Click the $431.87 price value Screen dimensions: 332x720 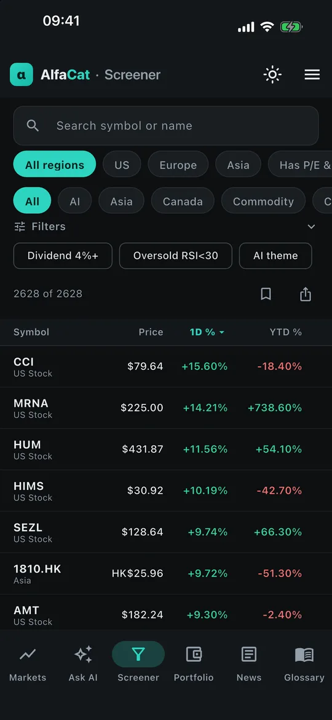click(x=143, y=449)
